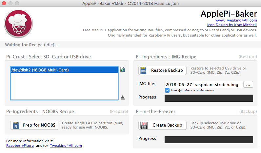Refresh the SD-Card and USB drive list

(122, 69)
